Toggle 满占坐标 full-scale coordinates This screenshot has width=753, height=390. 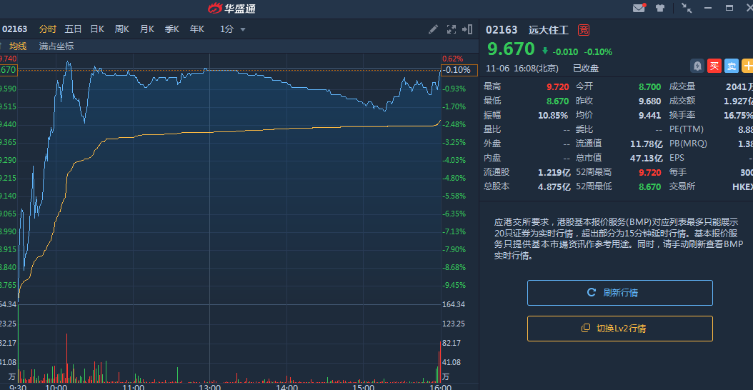coord(56,46)
